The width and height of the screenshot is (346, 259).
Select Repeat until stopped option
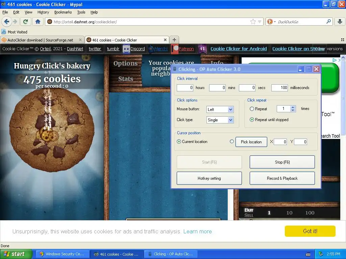click(252, 120)
